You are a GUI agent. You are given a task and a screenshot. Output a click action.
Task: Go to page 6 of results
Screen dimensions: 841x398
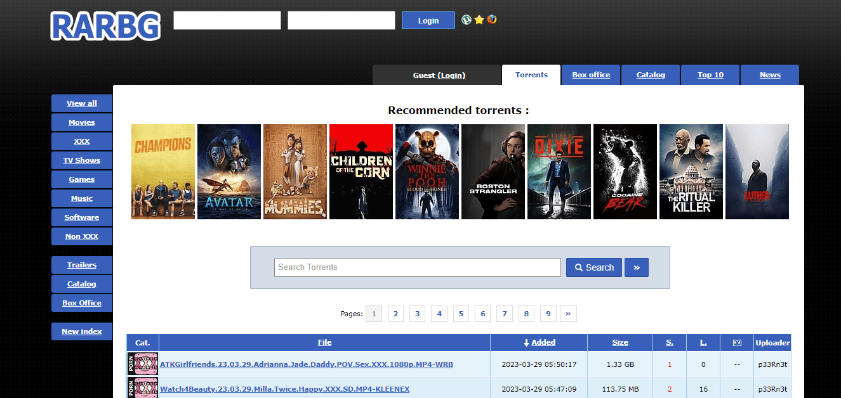point(482,314)
